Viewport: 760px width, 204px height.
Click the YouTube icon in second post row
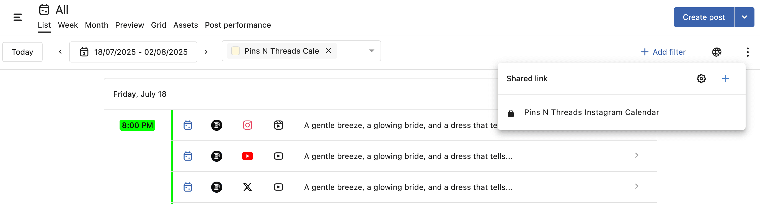[247, 156]
